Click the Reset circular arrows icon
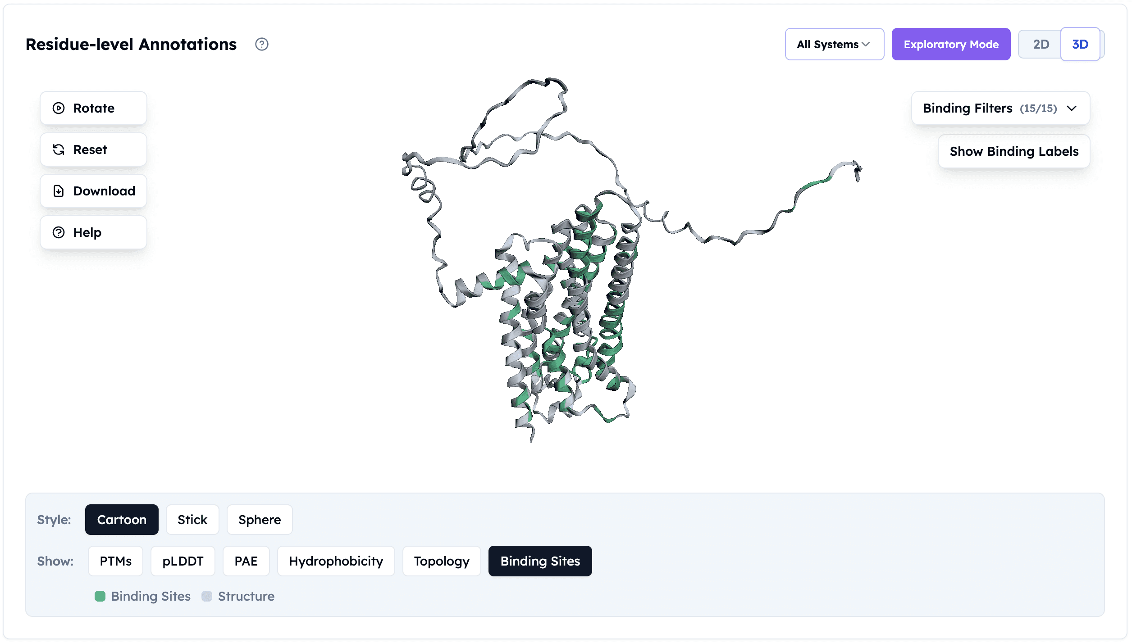Viewport: 1132px width, 643px height. click(x=59, y=149)
